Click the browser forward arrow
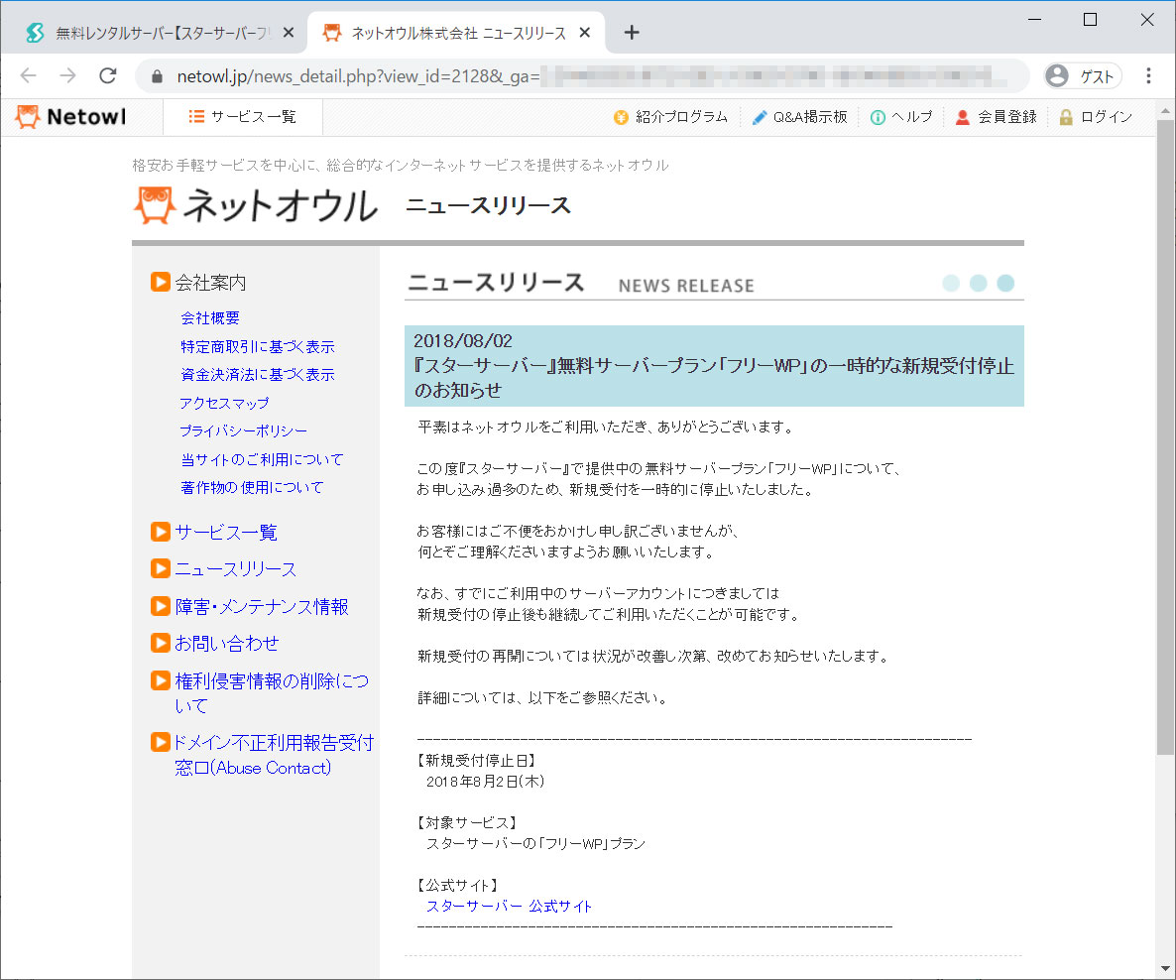1176x980 pixels. click(x=68, y=75)
